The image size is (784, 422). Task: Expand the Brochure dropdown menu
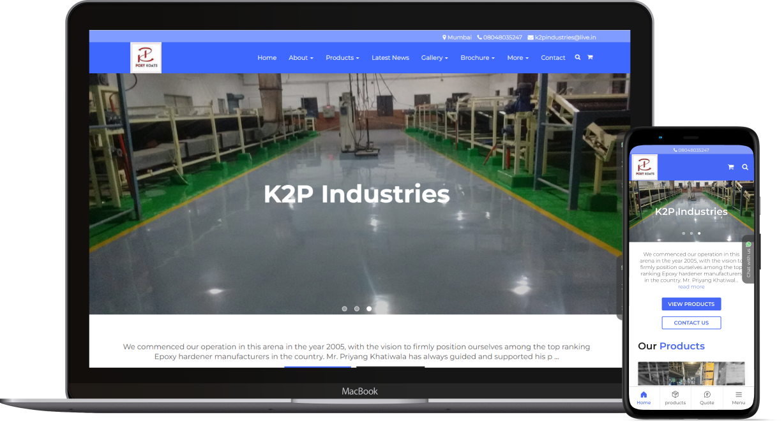click(478, 58)
